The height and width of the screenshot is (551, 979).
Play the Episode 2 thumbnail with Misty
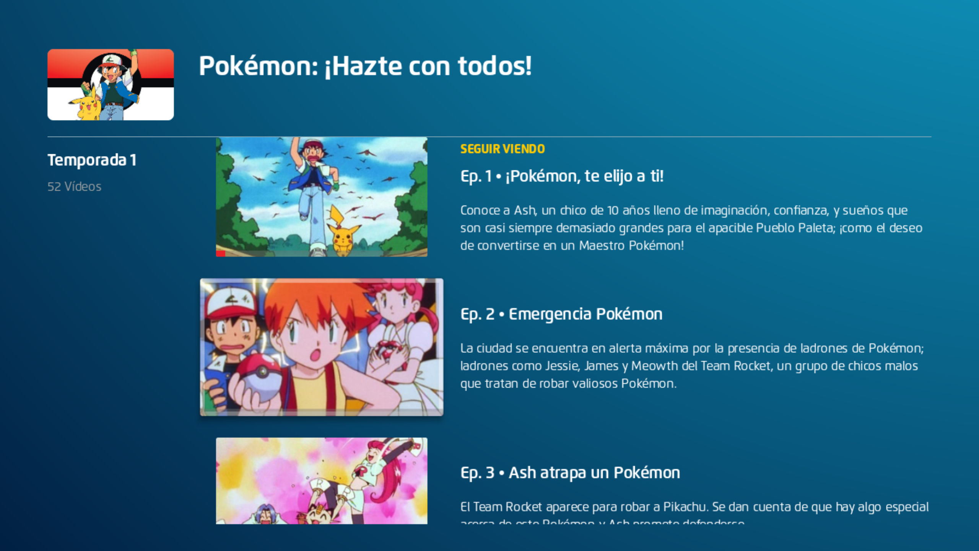pos(322,347)
